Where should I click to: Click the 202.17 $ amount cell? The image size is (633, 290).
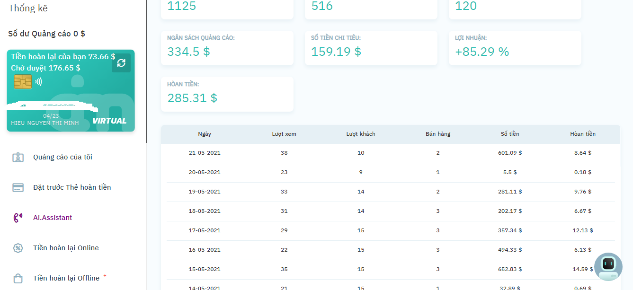coord(510,211)
